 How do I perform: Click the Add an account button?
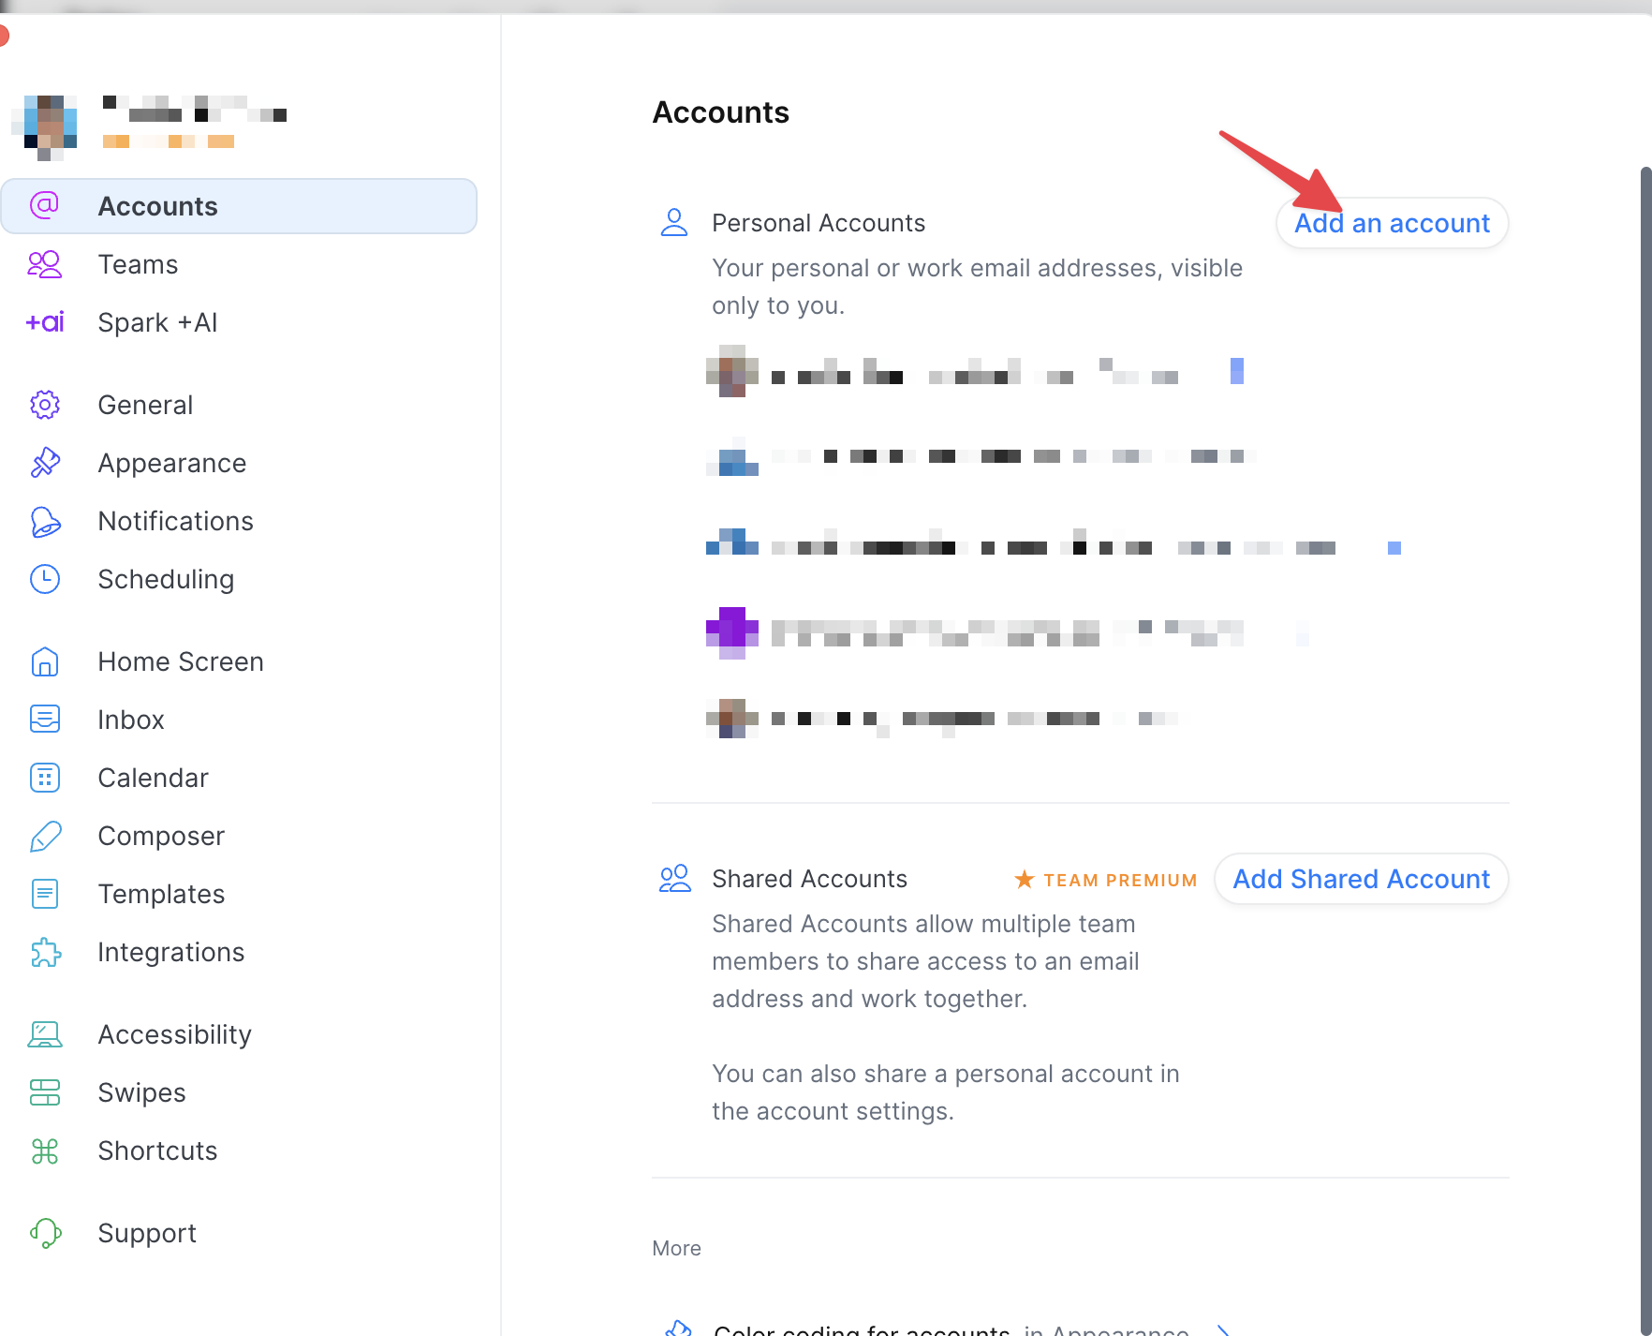click(x=1392, y=224)
